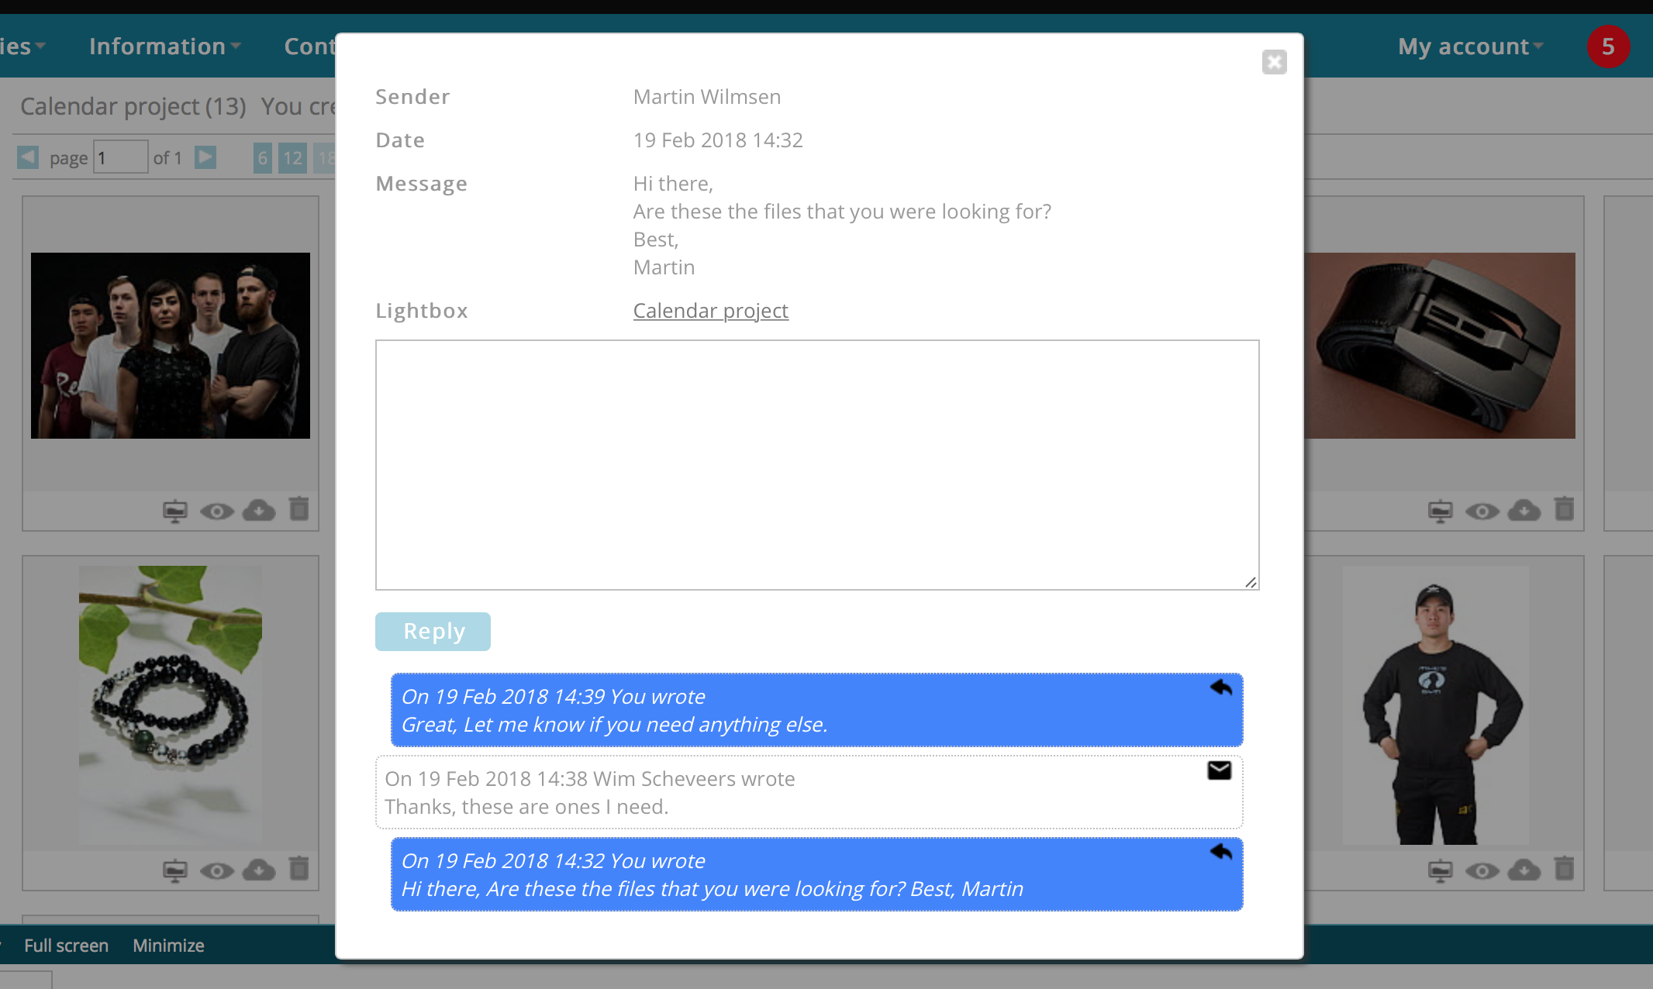The image size is (1653, 989).
Task: Click into the reply message text area
Action: click(817, 465)
